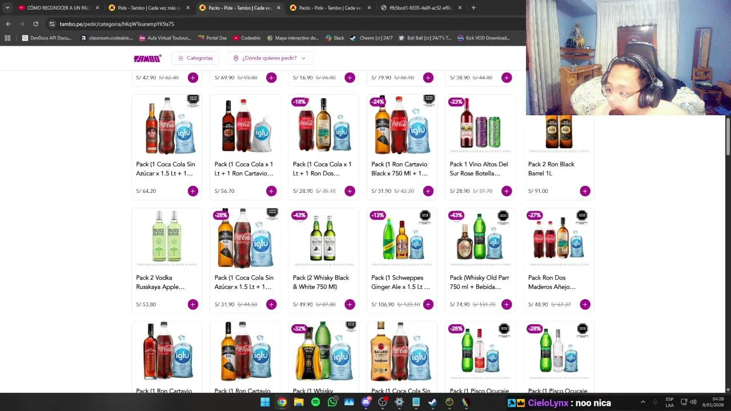View site information icon in address bar
Screen dimensions: 731x411
point(52,24)
